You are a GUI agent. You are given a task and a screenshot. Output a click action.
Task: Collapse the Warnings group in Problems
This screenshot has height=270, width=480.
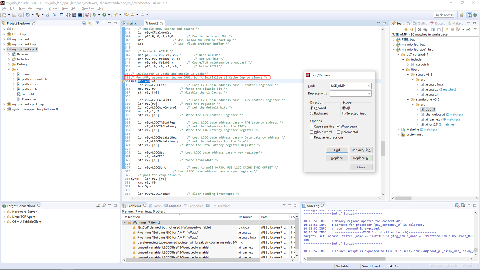coord(124,222)
